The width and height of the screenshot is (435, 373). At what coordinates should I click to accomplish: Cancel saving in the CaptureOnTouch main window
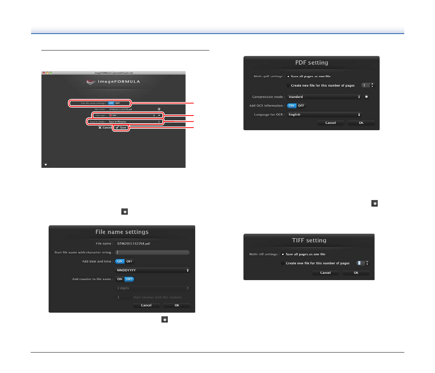[x=105, y=128]
